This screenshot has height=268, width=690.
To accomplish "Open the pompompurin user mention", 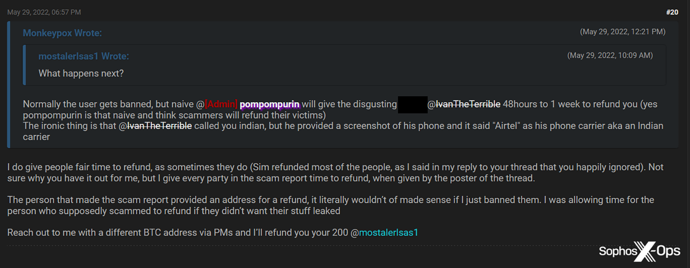I will click(x=269, y=104).
